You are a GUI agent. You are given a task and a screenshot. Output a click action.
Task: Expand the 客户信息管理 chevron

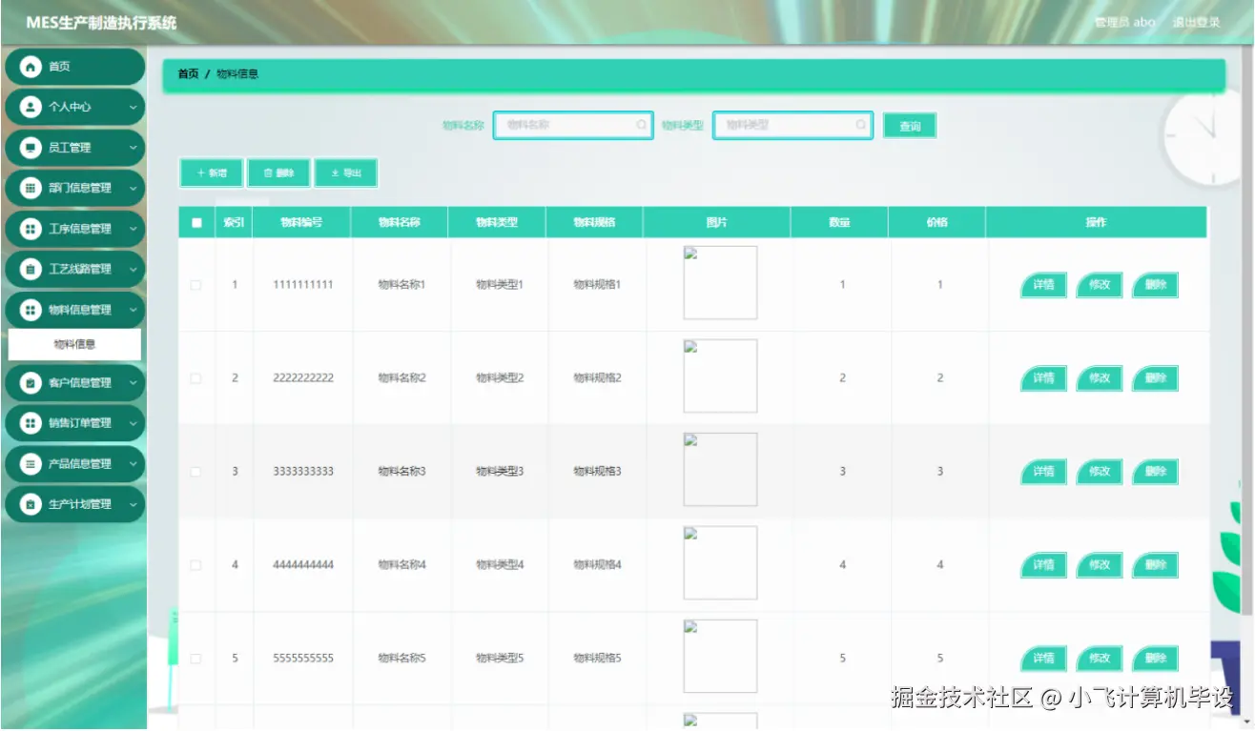click(x=133, y=383)
